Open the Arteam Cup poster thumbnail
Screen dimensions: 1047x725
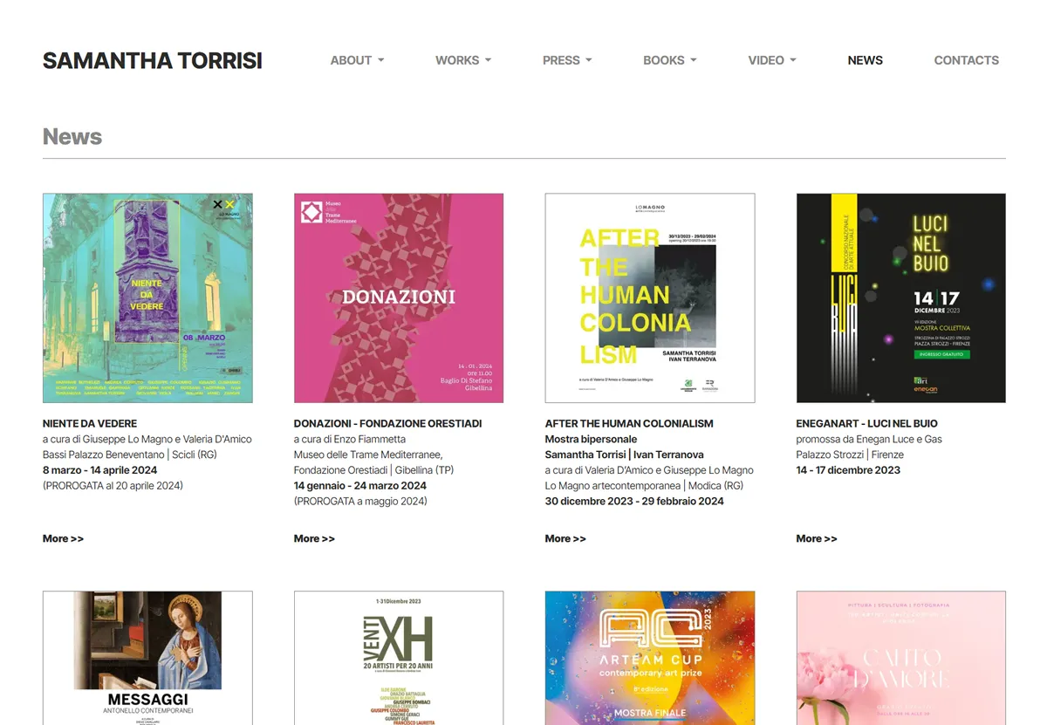650,658
